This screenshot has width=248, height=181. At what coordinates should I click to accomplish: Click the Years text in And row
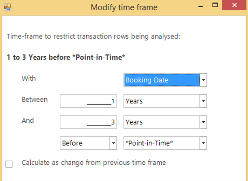coord(134,122)
